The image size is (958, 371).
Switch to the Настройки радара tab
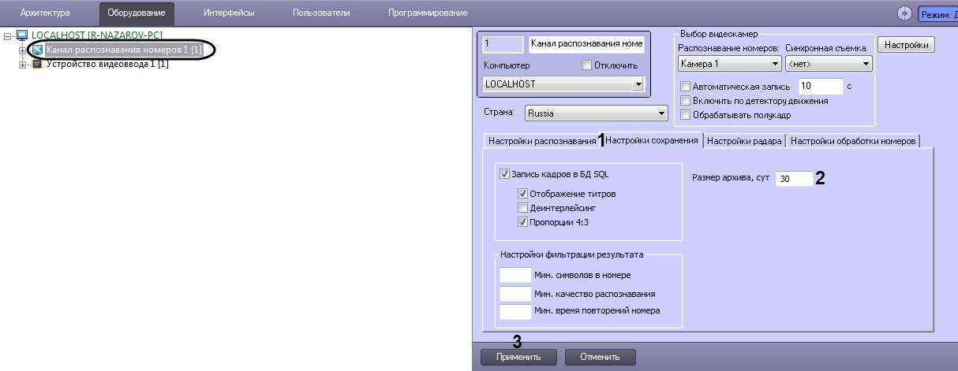coord(744,141)
